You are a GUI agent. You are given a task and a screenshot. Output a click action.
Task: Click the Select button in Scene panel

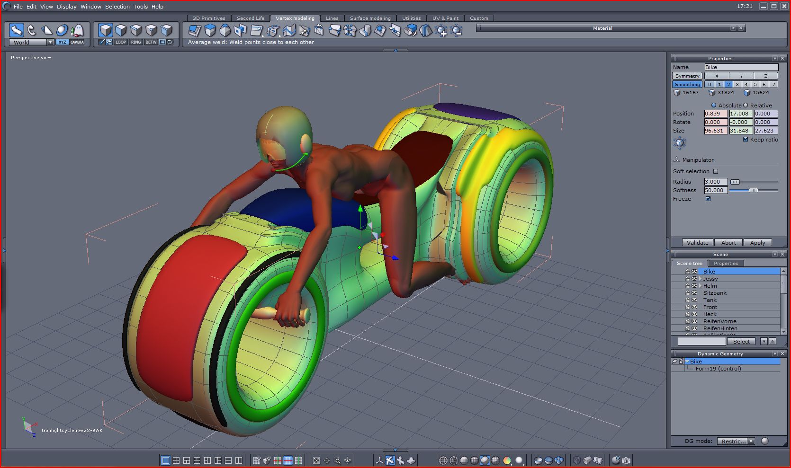point(741,341)
